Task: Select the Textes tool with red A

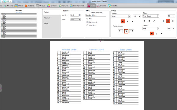Action: click(x=91, y=6)
